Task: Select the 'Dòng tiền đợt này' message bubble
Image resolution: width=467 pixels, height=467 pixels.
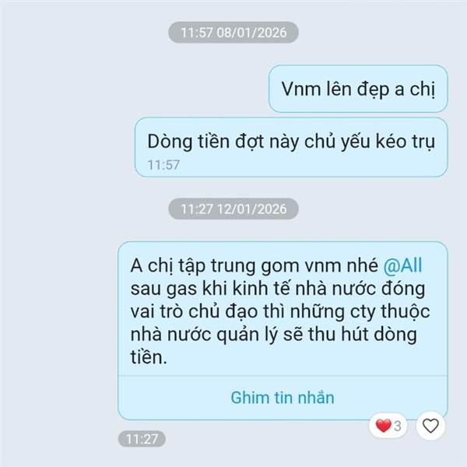Action: pos(291,147)
